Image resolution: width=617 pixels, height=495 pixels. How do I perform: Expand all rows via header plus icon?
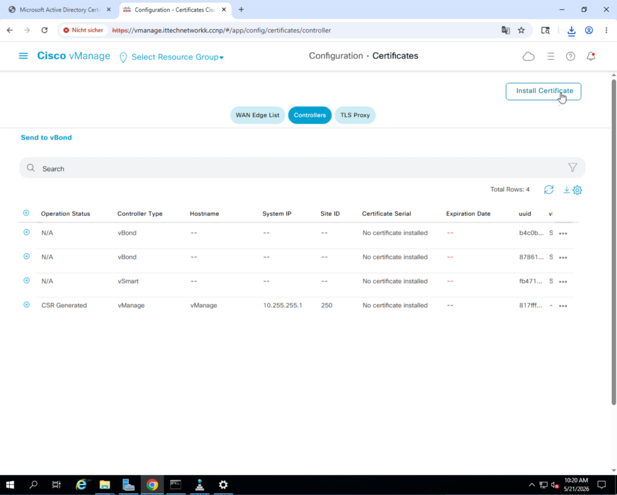point(26,213)
